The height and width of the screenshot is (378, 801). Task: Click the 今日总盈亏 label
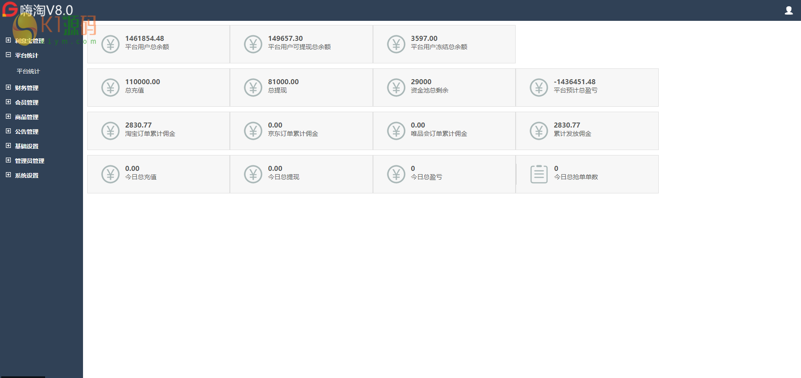click(x=426, y=177)
